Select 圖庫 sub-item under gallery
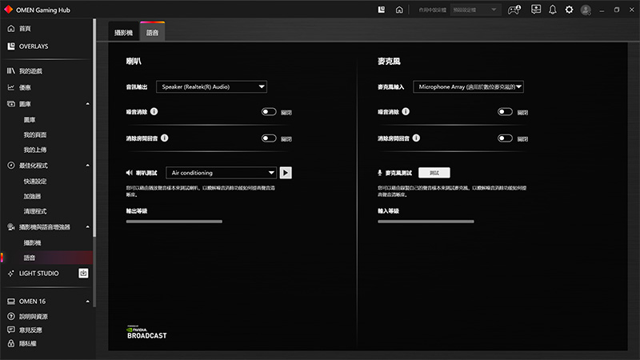640x360 pixels. click(30, 119)
